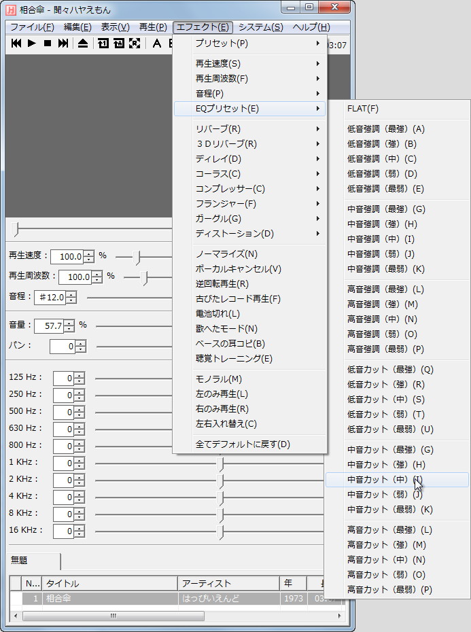The height and width of the screenshot is (632, 471).
Task: Click the A marker toolbar icon
Action: 157,43
